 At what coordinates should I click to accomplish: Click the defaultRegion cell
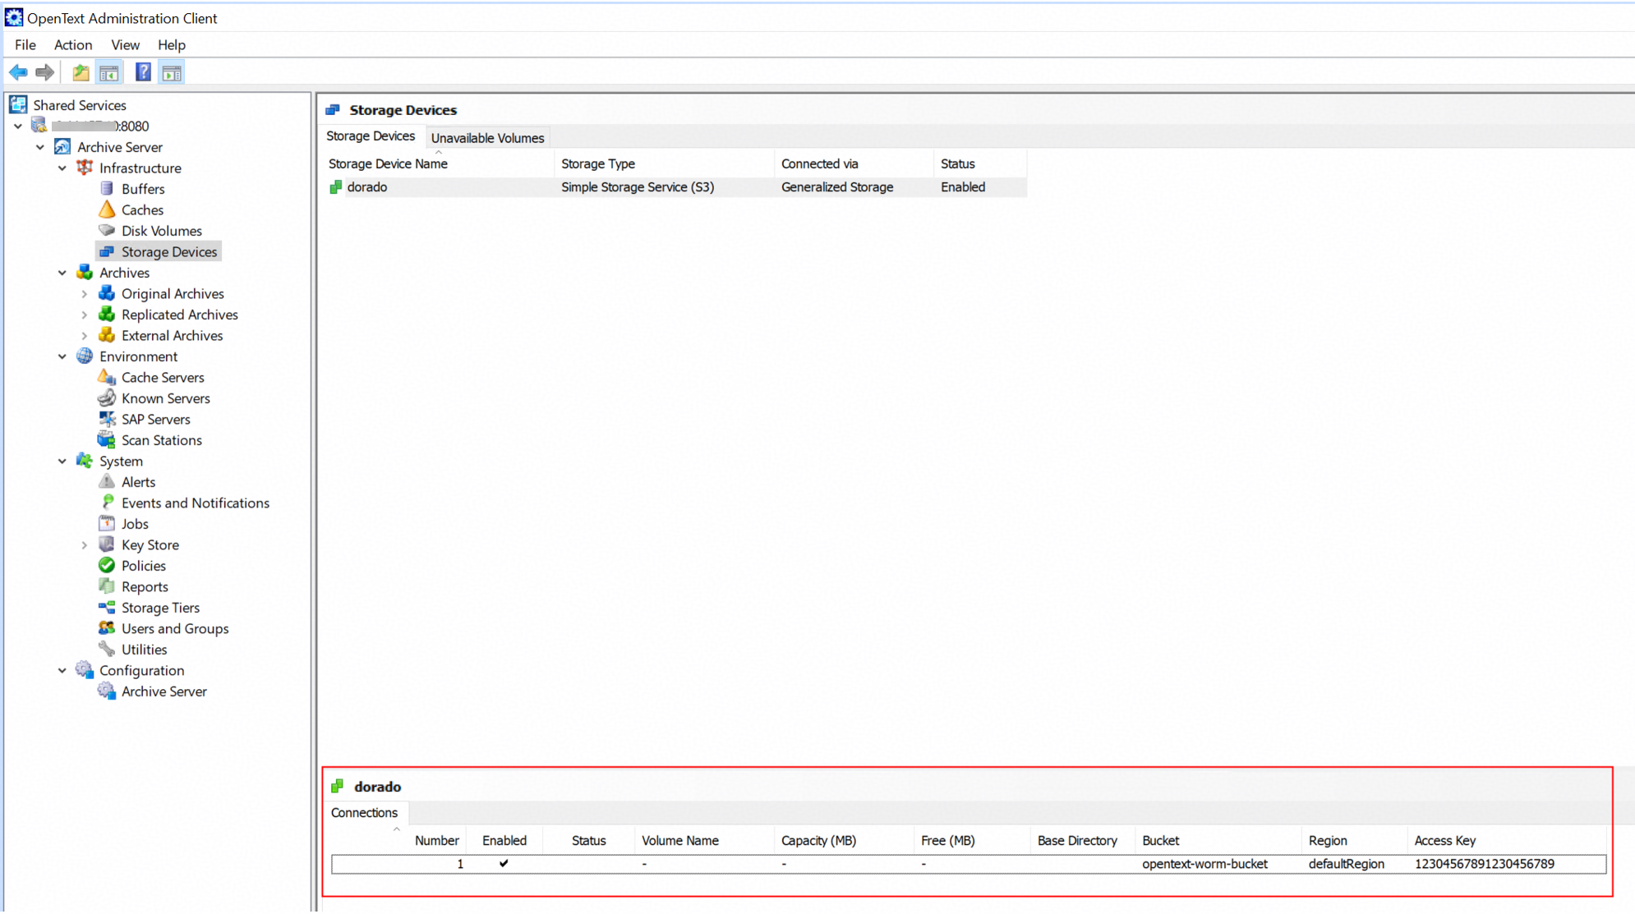pos(1346,864)
